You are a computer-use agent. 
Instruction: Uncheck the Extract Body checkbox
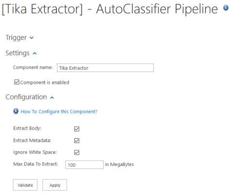click(77, 129)
